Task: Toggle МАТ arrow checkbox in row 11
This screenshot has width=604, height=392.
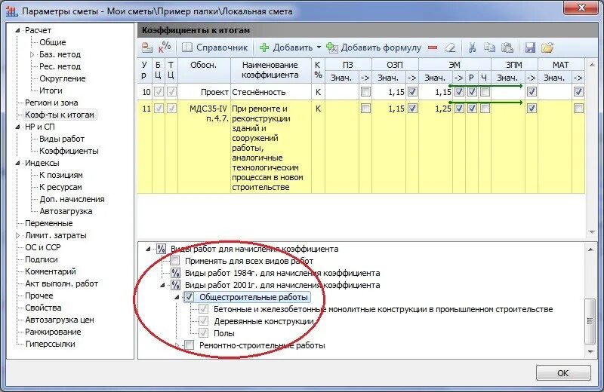Action: [578, 109]
